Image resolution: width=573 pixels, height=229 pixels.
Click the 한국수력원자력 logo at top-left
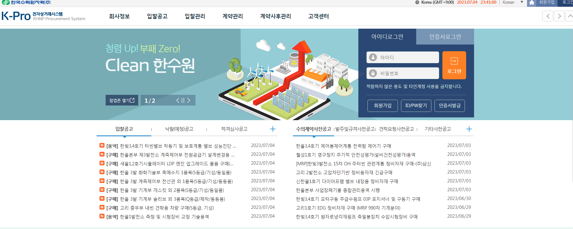point(26,2)
